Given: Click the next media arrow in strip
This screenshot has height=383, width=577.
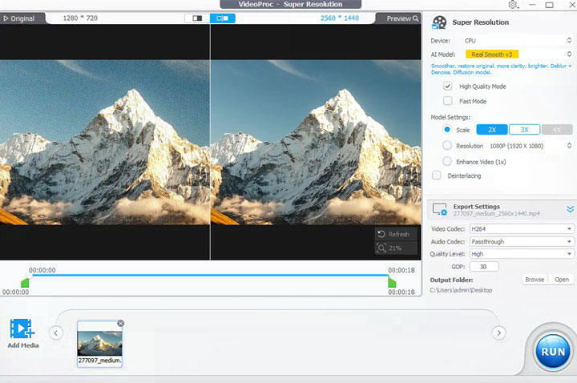Looking at the screenshot, I should (498, 333).
